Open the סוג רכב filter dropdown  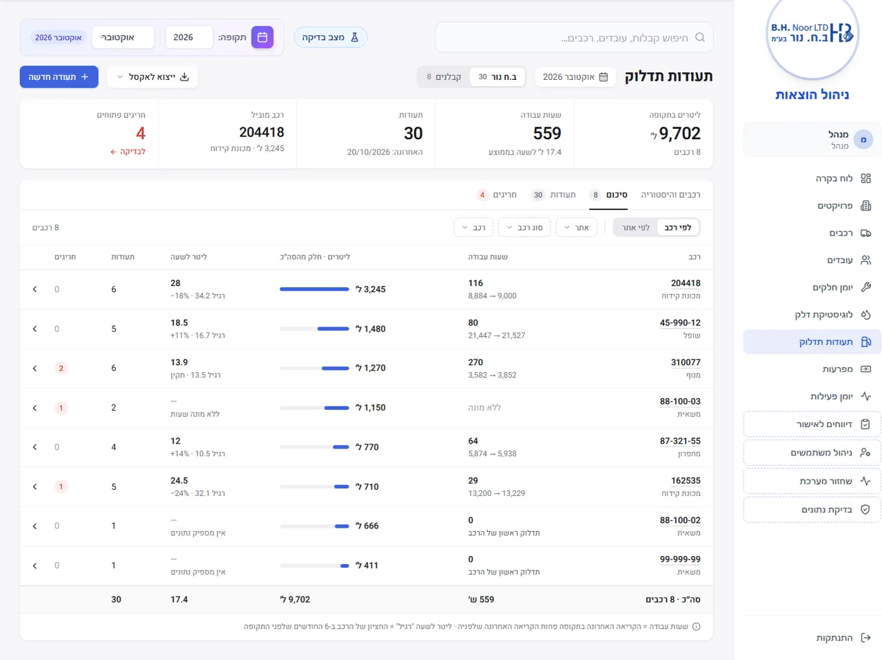point(524,227)
